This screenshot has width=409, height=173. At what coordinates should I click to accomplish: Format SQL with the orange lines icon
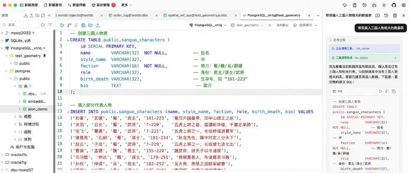coord(76,25)
